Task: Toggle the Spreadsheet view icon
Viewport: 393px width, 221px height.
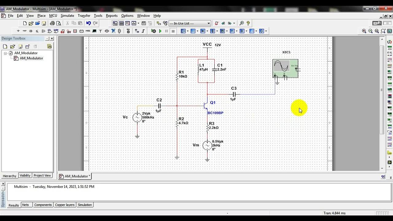Action: [122, 23]
